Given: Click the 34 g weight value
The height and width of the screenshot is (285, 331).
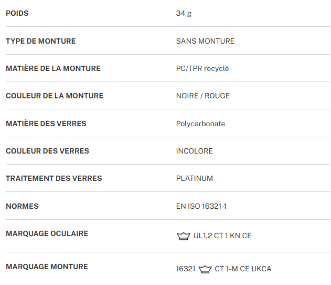Looking at the screenshot, I should tap(184, 13).
